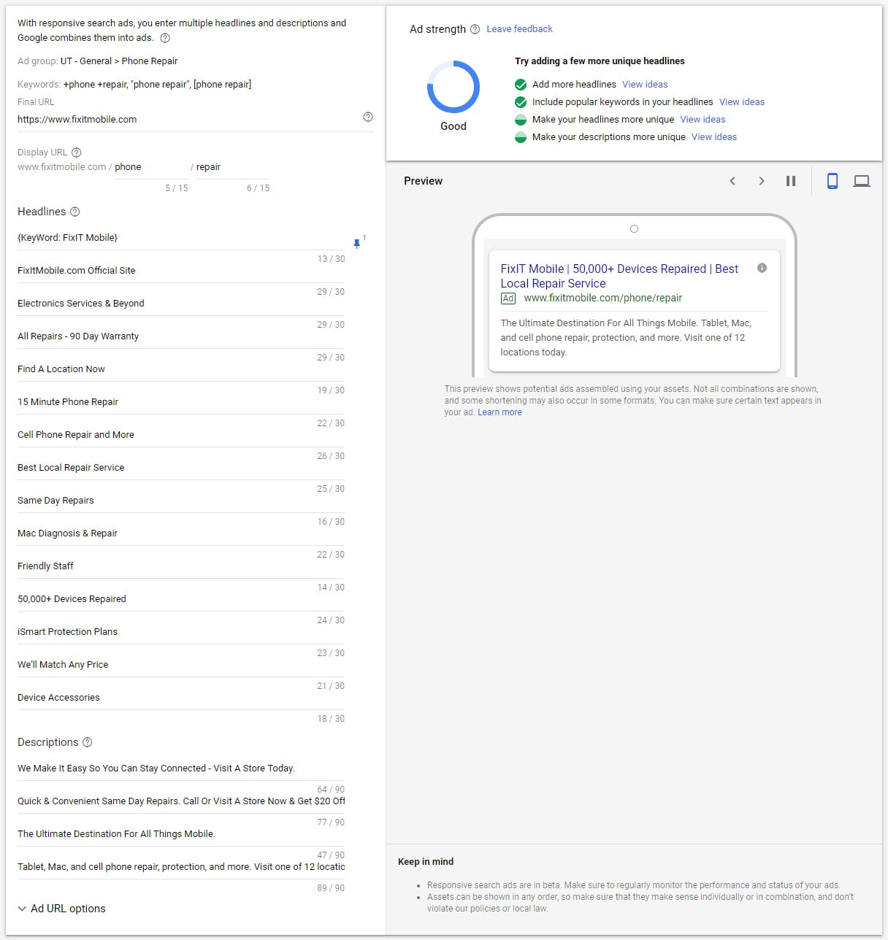Click the green check beside Include popular keywords
The height and width of the screenshot is (940, 888).
point(521,101)
